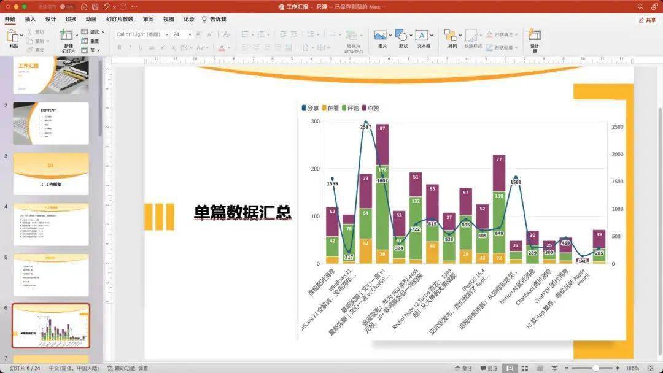
Task: Open the Review (审阅) tab
Action: tap(149, 19)
